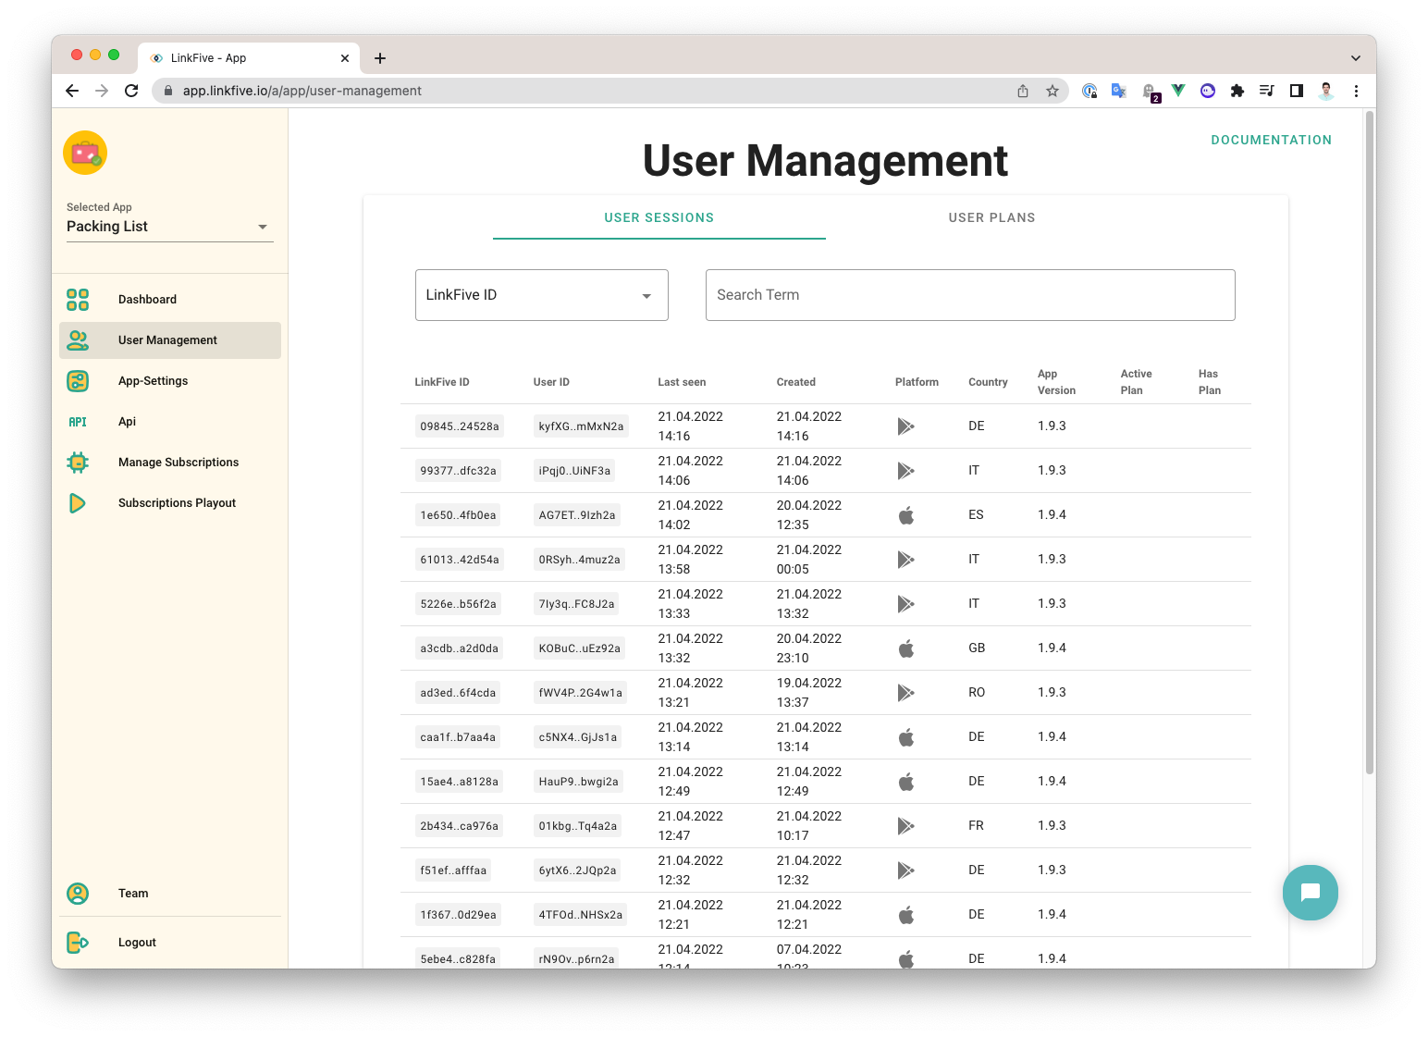1428x1037 pixels.
Task: Click Google Play icon in row ad3ed..6f4cda
Action: pos(905,693)
